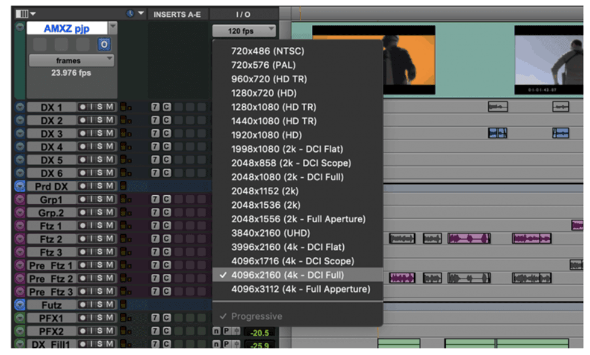Mute the Prd DX track
Screen dimensions: 590x355
coord(110,186)
